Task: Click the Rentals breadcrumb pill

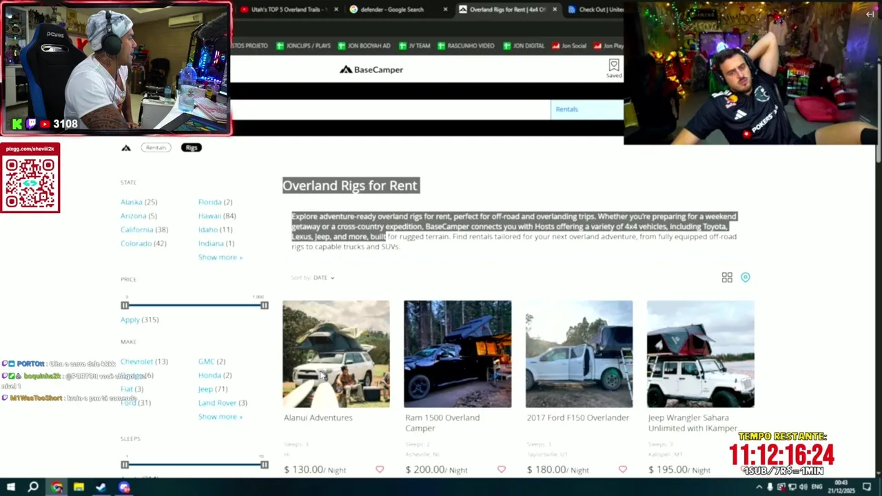Action: (156, 147)
